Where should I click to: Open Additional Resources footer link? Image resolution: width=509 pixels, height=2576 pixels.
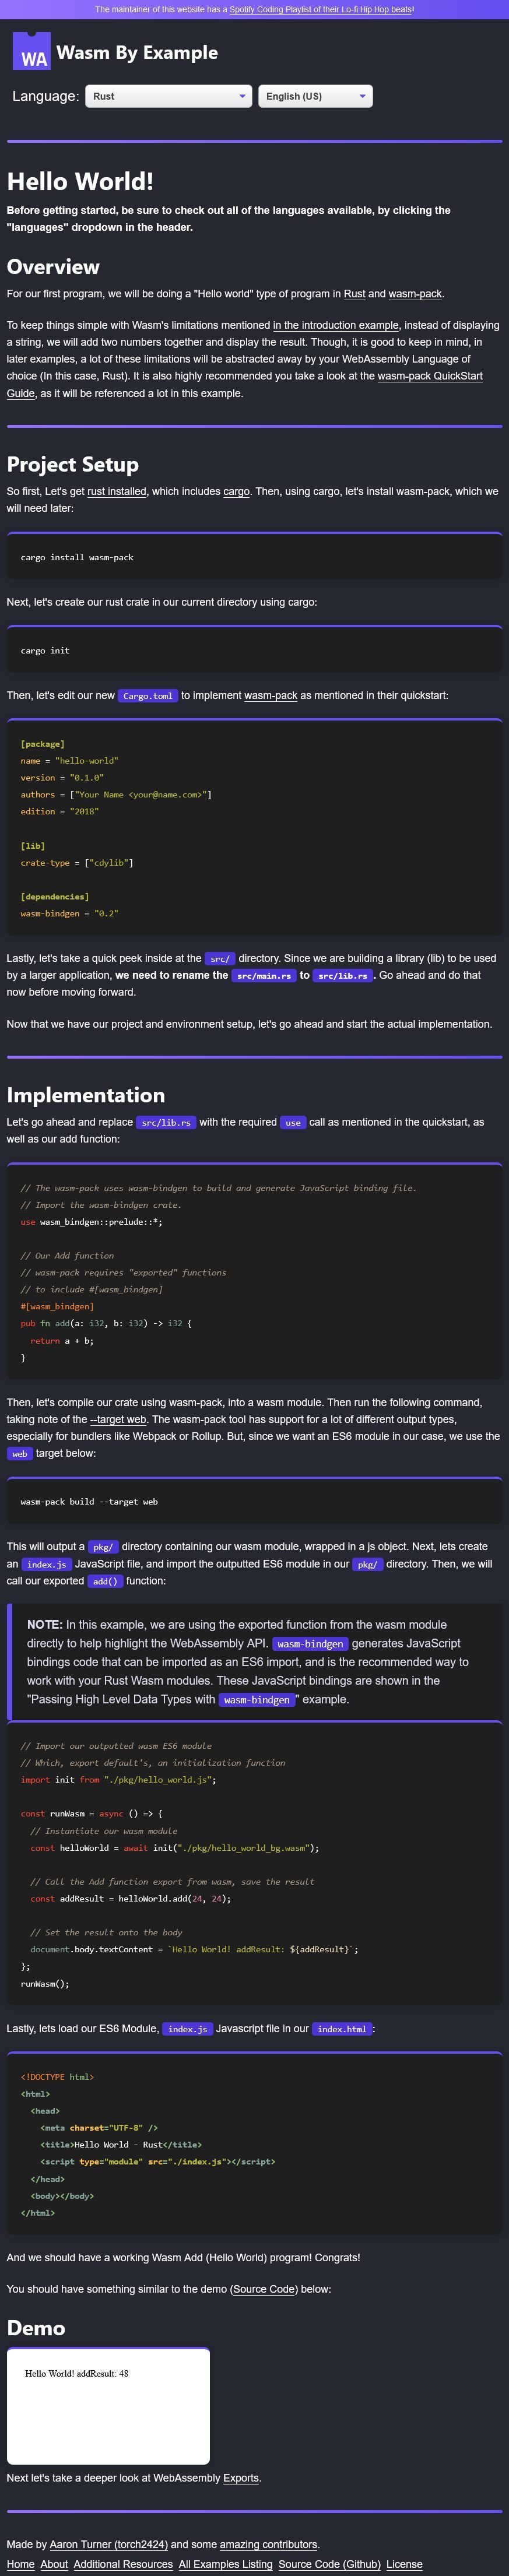click(x=123, y=2564)
